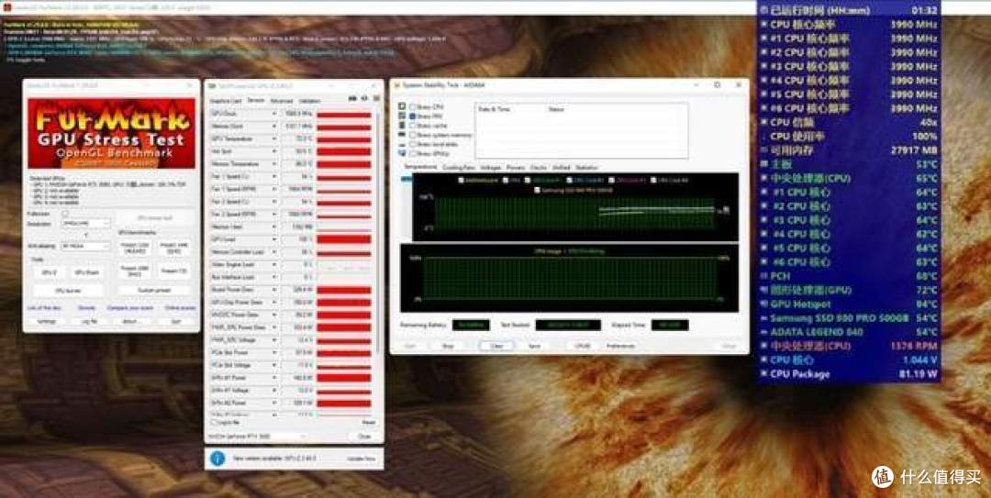Click GPU stress test button in FurMark

click(155, 218)
